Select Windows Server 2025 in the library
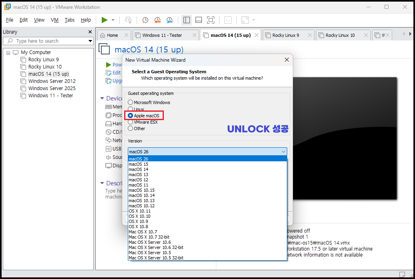 (x=52, y=88)
